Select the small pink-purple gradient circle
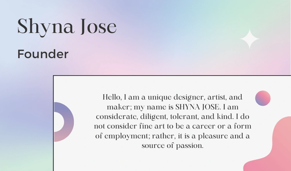 (263, 98)
